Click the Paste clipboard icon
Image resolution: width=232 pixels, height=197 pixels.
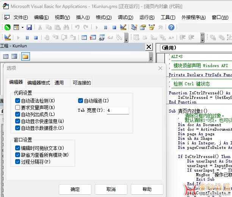point(57,27)
